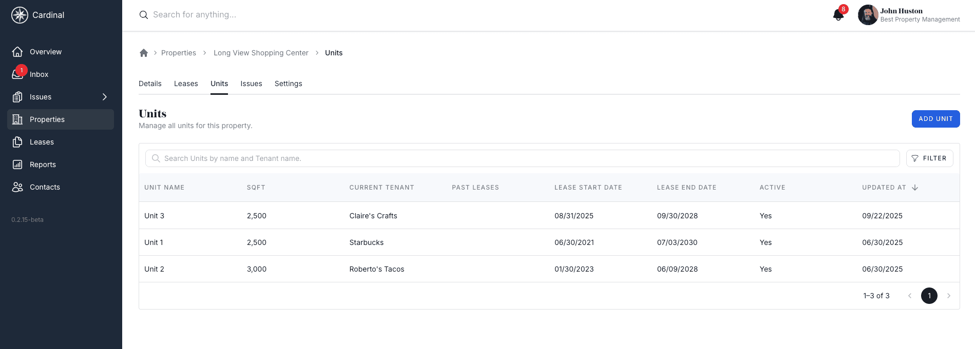This screenshot has width=975, height=349.
Task: Sort by Active column header
Action: (772, 188)
